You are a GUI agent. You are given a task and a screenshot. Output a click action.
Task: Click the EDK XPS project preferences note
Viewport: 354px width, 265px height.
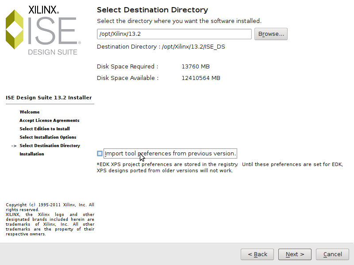tap(220, 167)
